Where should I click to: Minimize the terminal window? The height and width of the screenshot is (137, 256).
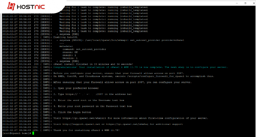237,3
